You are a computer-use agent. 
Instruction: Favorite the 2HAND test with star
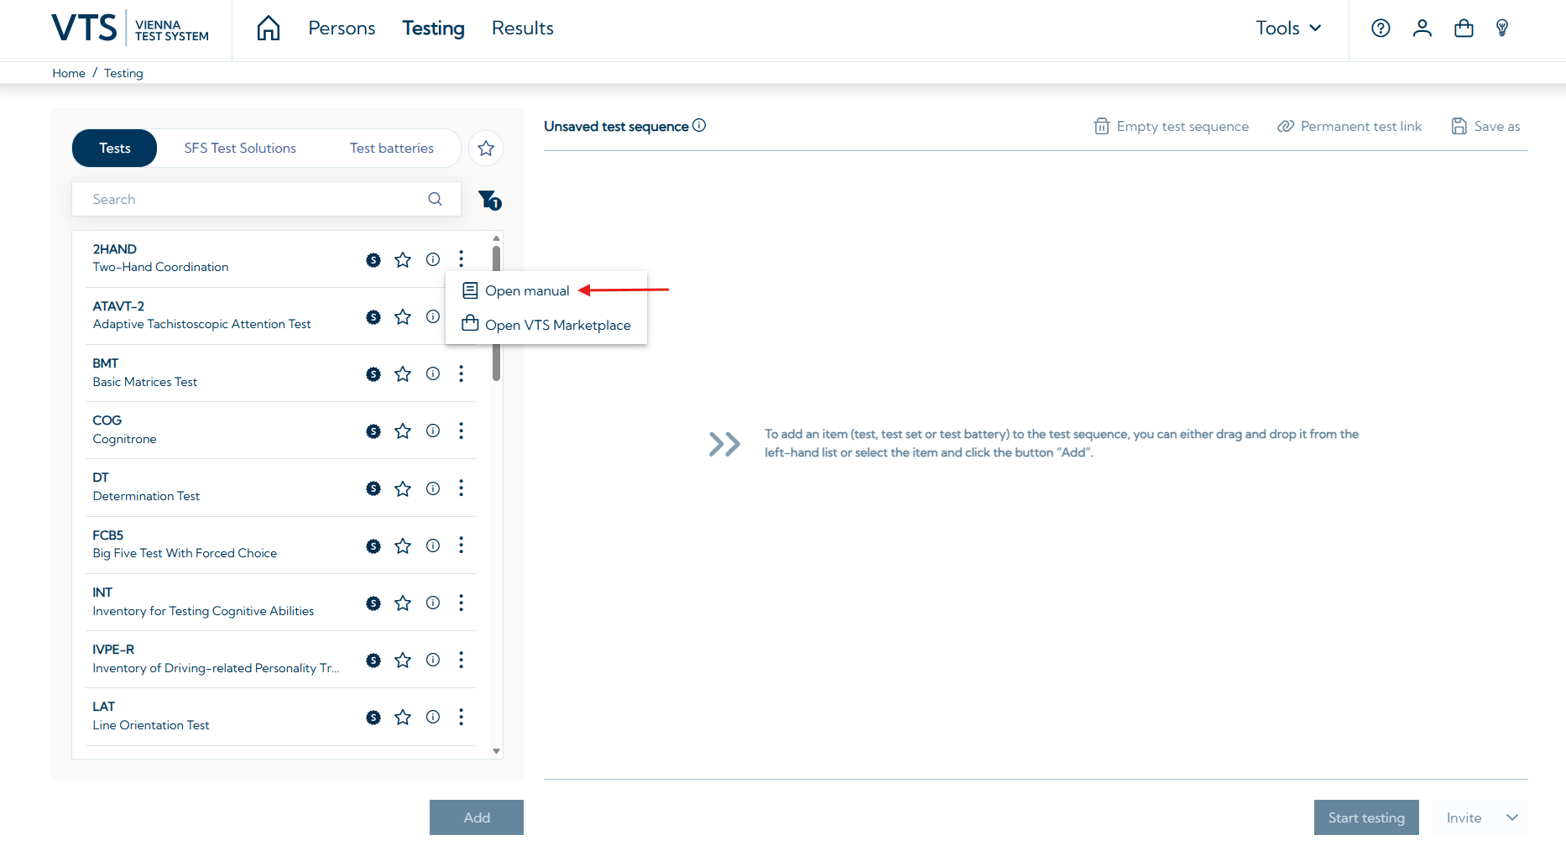tap(403, 259)
